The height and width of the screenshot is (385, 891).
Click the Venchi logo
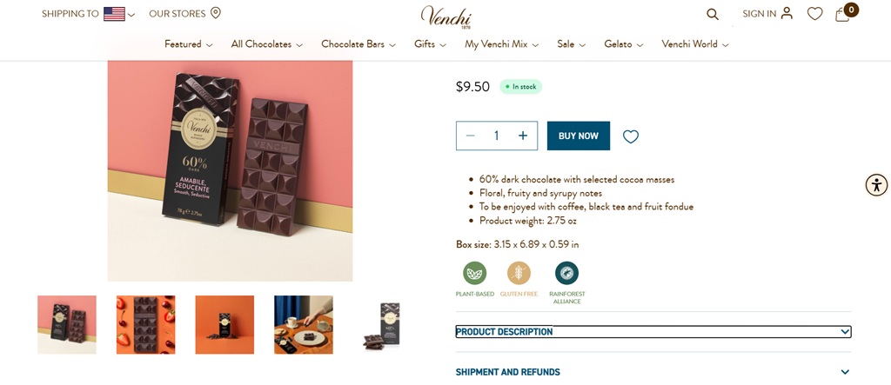(445, 16)
